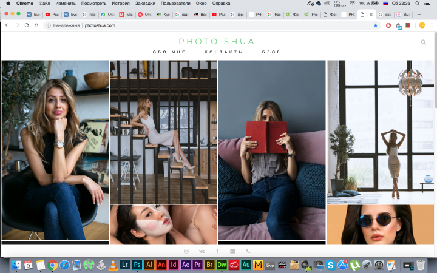Go back to the previous page
Image resolution: width=437 pixels, height=273 pixels.
point(7,25)
